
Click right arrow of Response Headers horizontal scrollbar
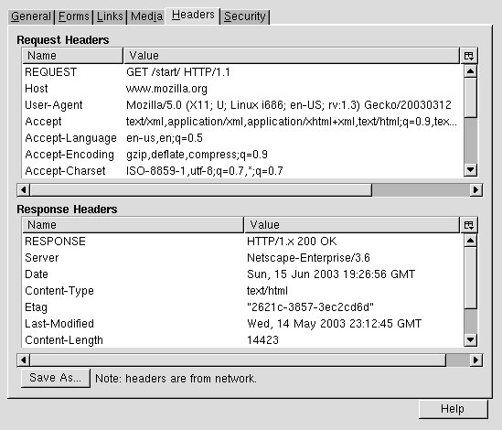[476, 360]
